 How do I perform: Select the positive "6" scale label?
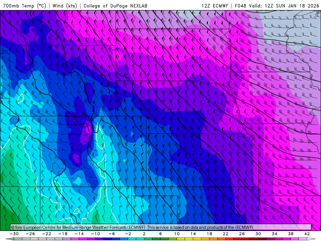click(160, 234)
